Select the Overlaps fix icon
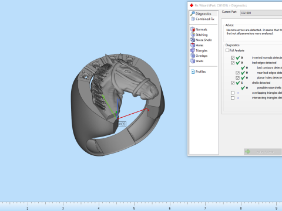This screenshot has width=282, height=211. [193, 56]
